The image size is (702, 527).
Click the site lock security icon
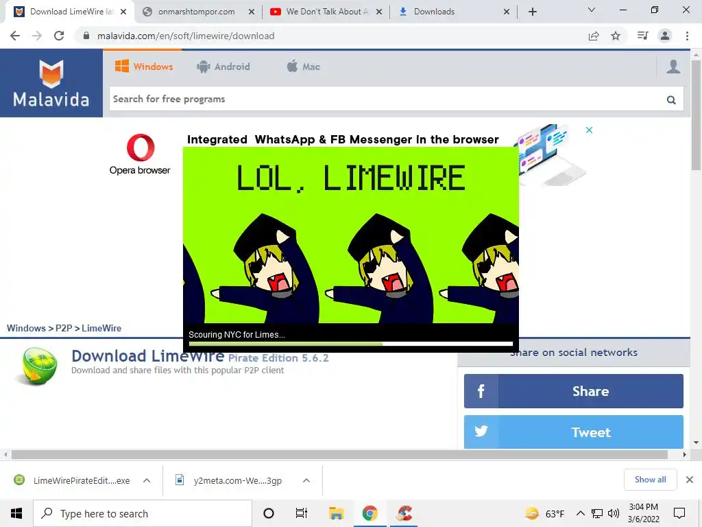[86, 36]
